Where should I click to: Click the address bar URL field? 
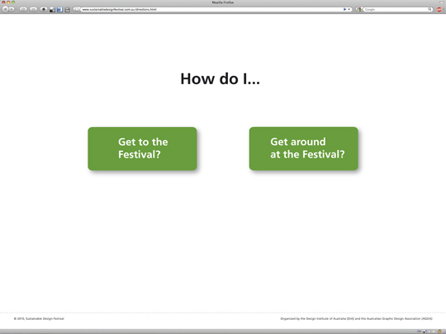211,9
